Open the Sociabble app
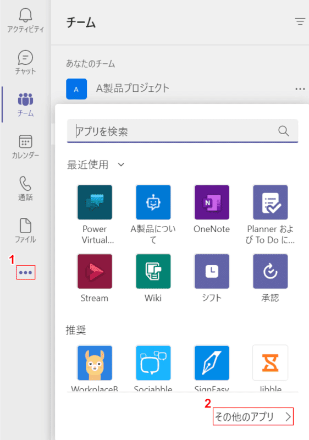This screenshot has width=309, height=440. [153, 363]
